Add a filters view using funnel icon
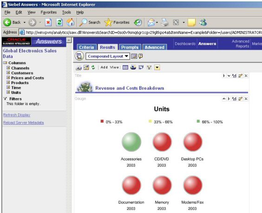This screenshot has height=213, width=262. pyautogui.click(x=149, y=67)
